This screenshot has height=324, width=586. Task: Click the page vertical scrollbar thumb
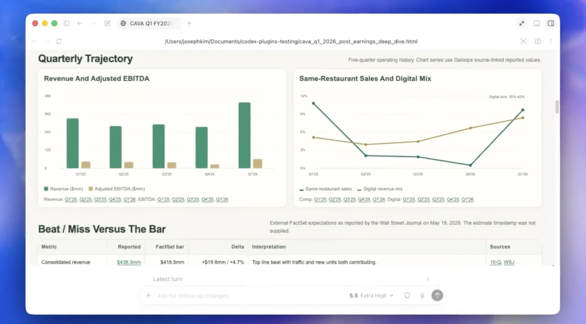tap(557, 107)
